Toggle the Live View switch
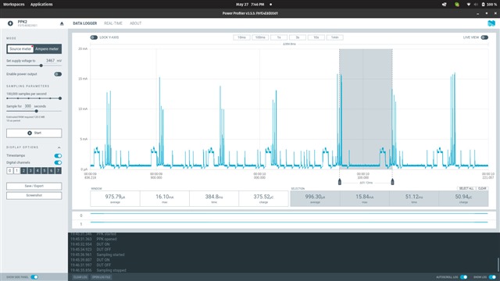Screen dimensions: 500x281 point(484,37)
